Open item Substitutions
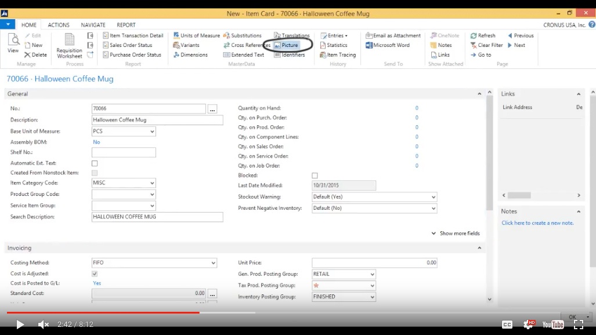The height and width of the screenshot is (335, 596). click(x=244, y=35)
